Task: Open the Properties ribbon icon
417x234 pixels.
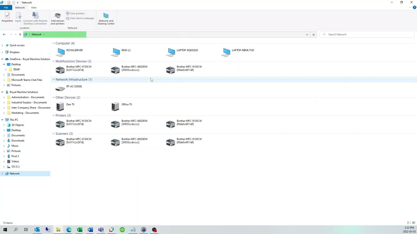Action: 7,18
